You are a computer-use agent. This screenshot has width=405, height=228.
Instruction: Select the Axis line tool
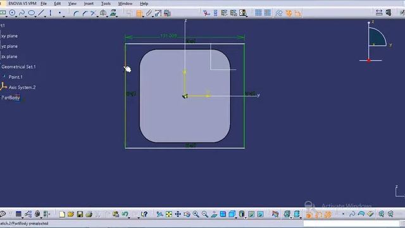(x=51, y=13)
